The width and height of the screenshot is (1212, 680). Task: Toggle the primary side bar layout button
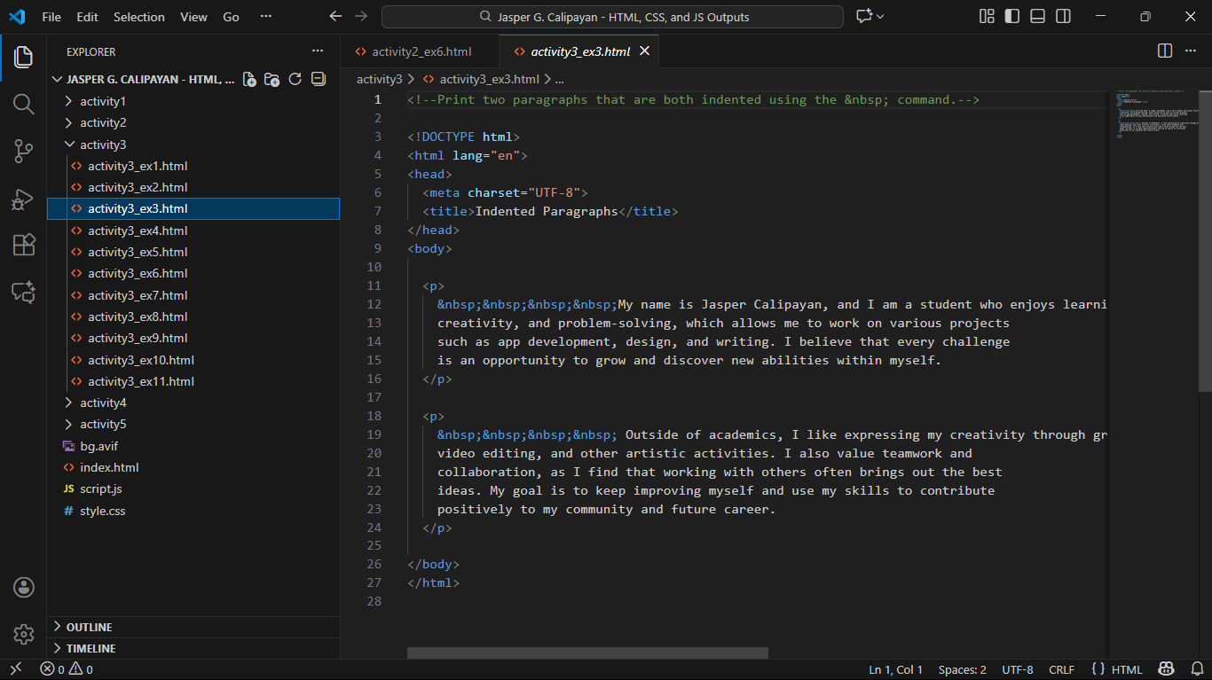tap(1011, 17)
